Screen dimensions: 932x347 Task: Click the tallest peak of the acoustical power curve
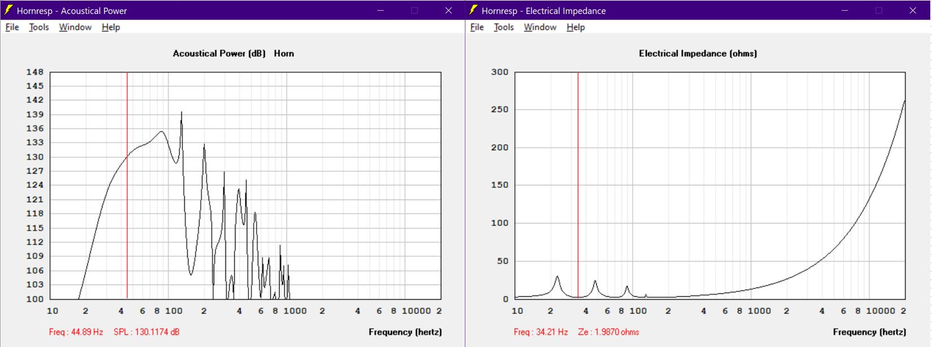pyautogui.click(x=181, y=113)
